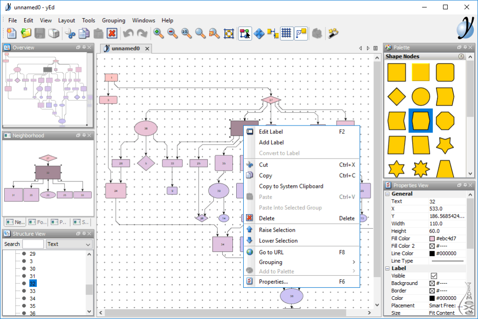Open the Text search type dropdown
The image size is (478, 319).
69,244
